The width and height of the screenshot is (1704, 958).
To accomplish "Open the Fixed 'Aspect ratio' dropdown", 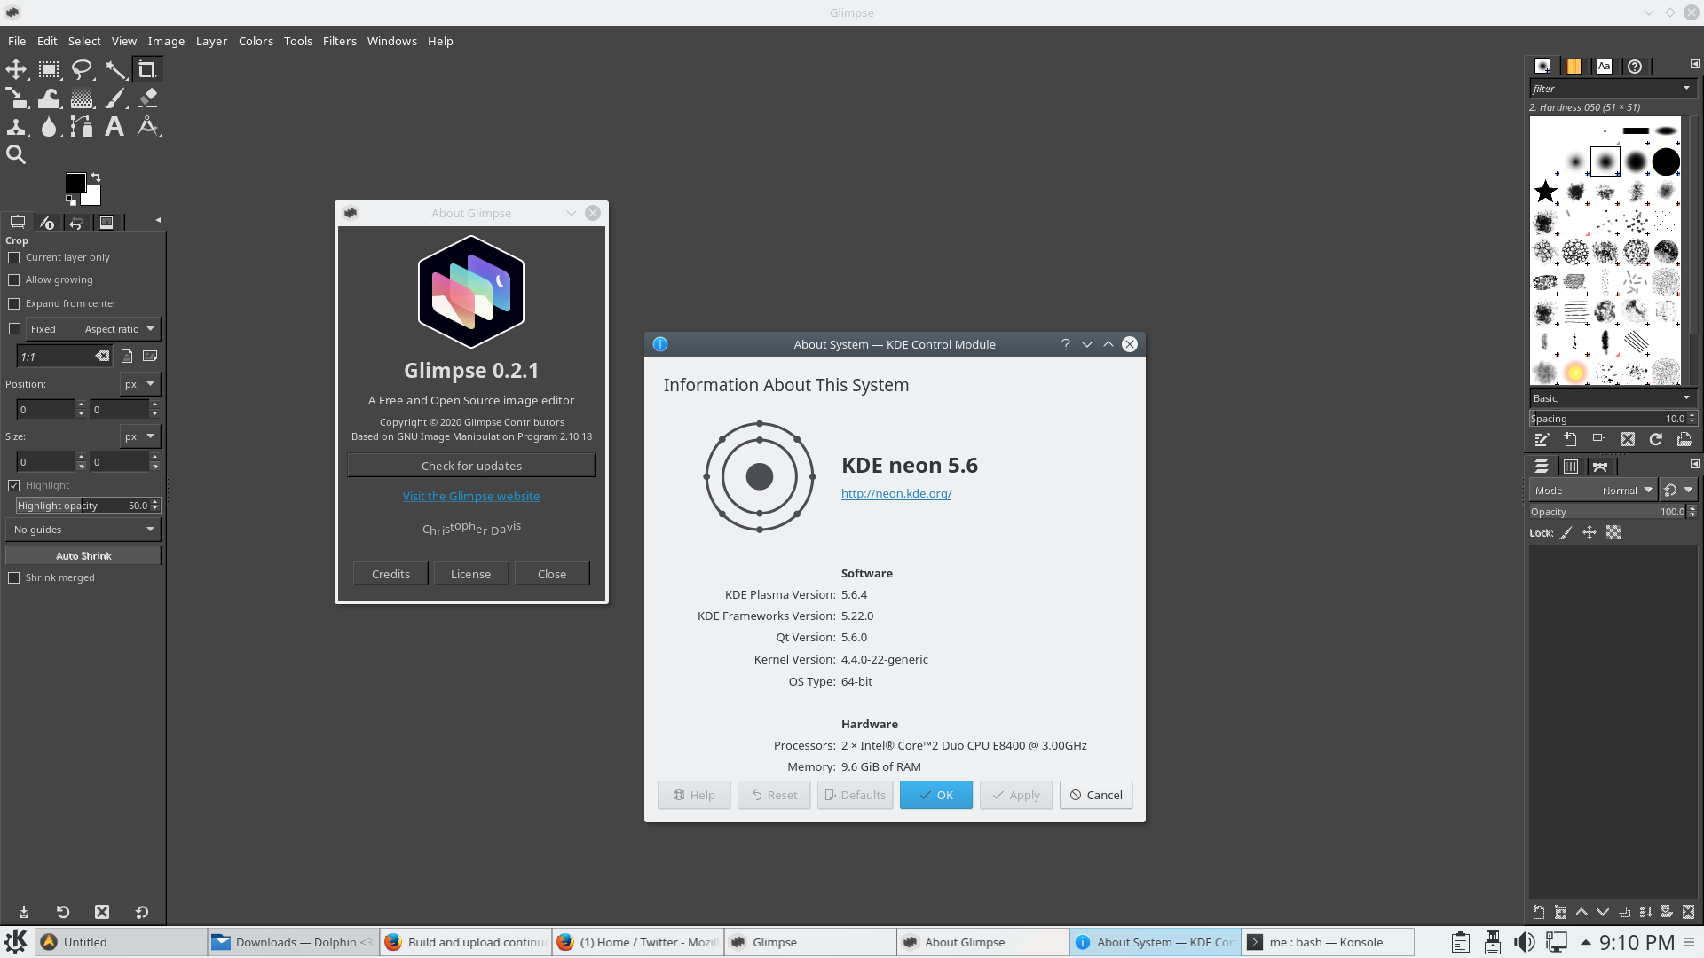I will click(x=93, y=329).
